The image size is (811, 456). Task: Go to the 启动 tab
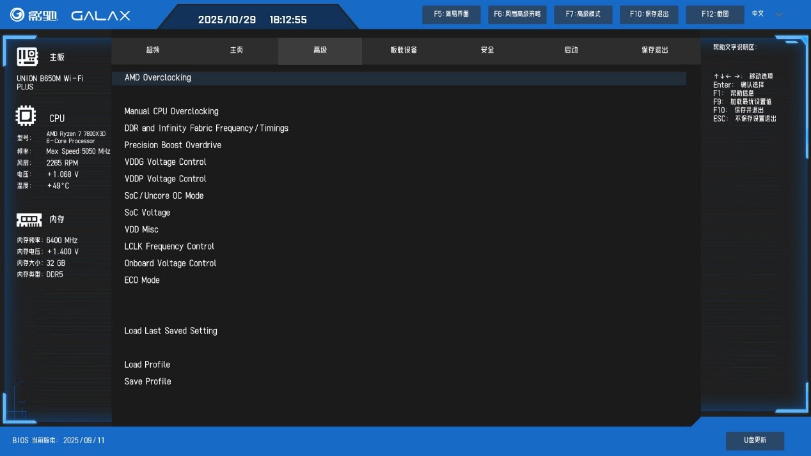tap(571, 50)
